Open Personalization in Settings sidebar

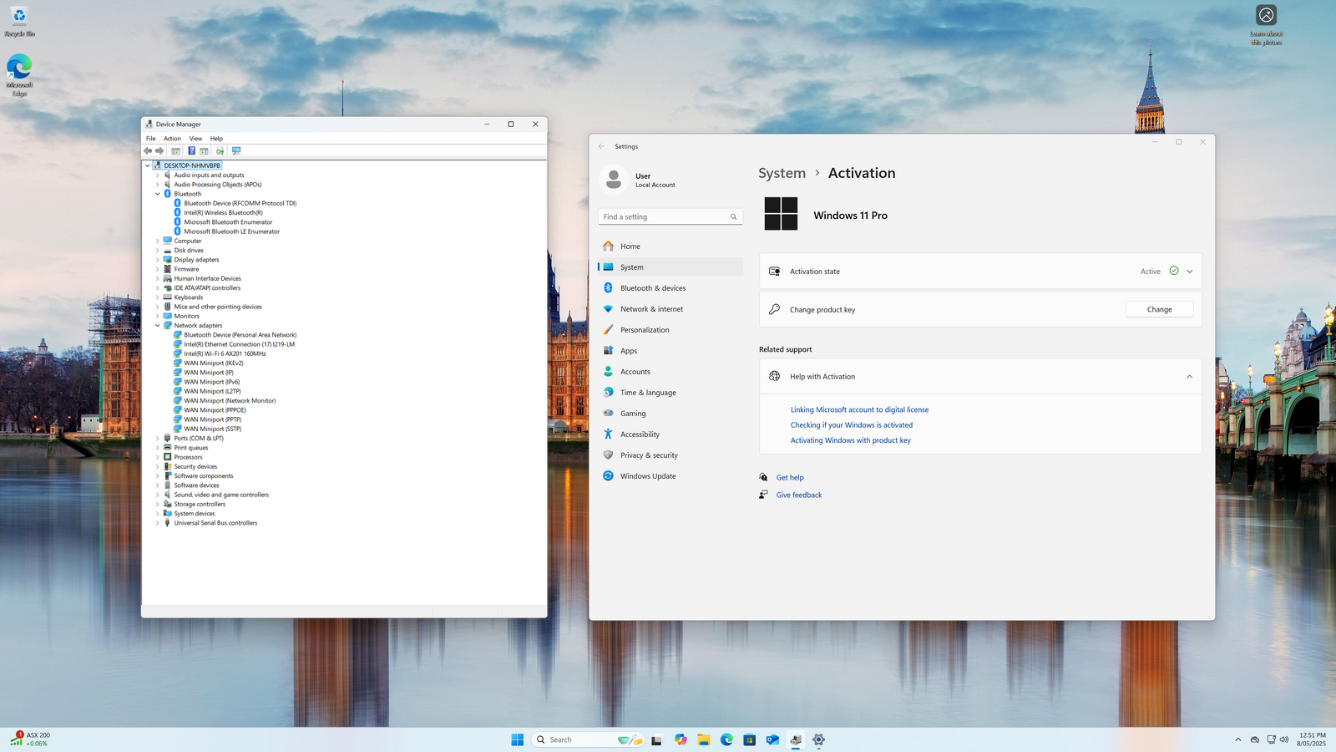(671, 330)
